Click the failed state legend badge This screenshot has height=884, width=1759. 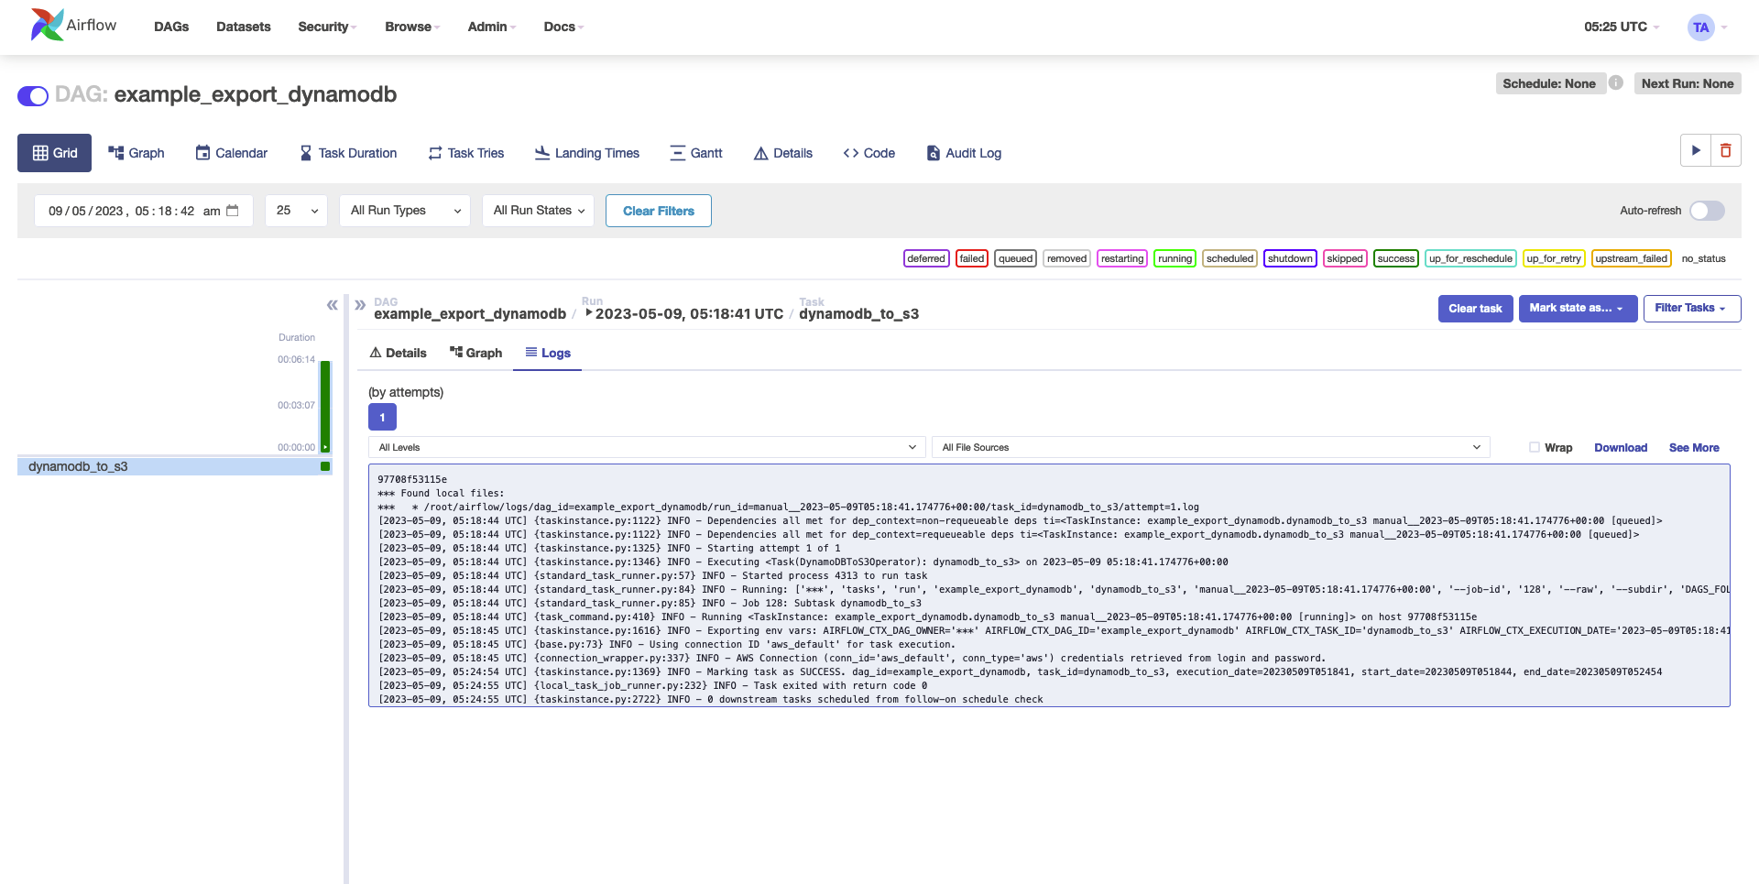pyautogui.click(x=972, y=258)
